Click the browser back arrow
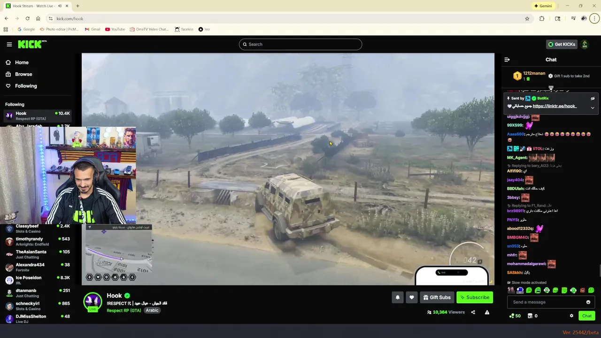 point(7,19)
